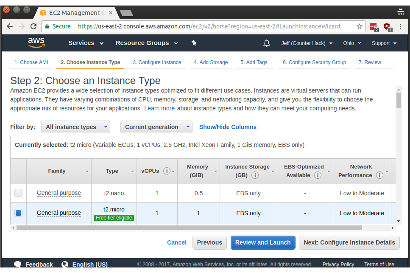Screen dimensions: 410x273
Task: Click the globe language icon
Action: click(65, 265)
